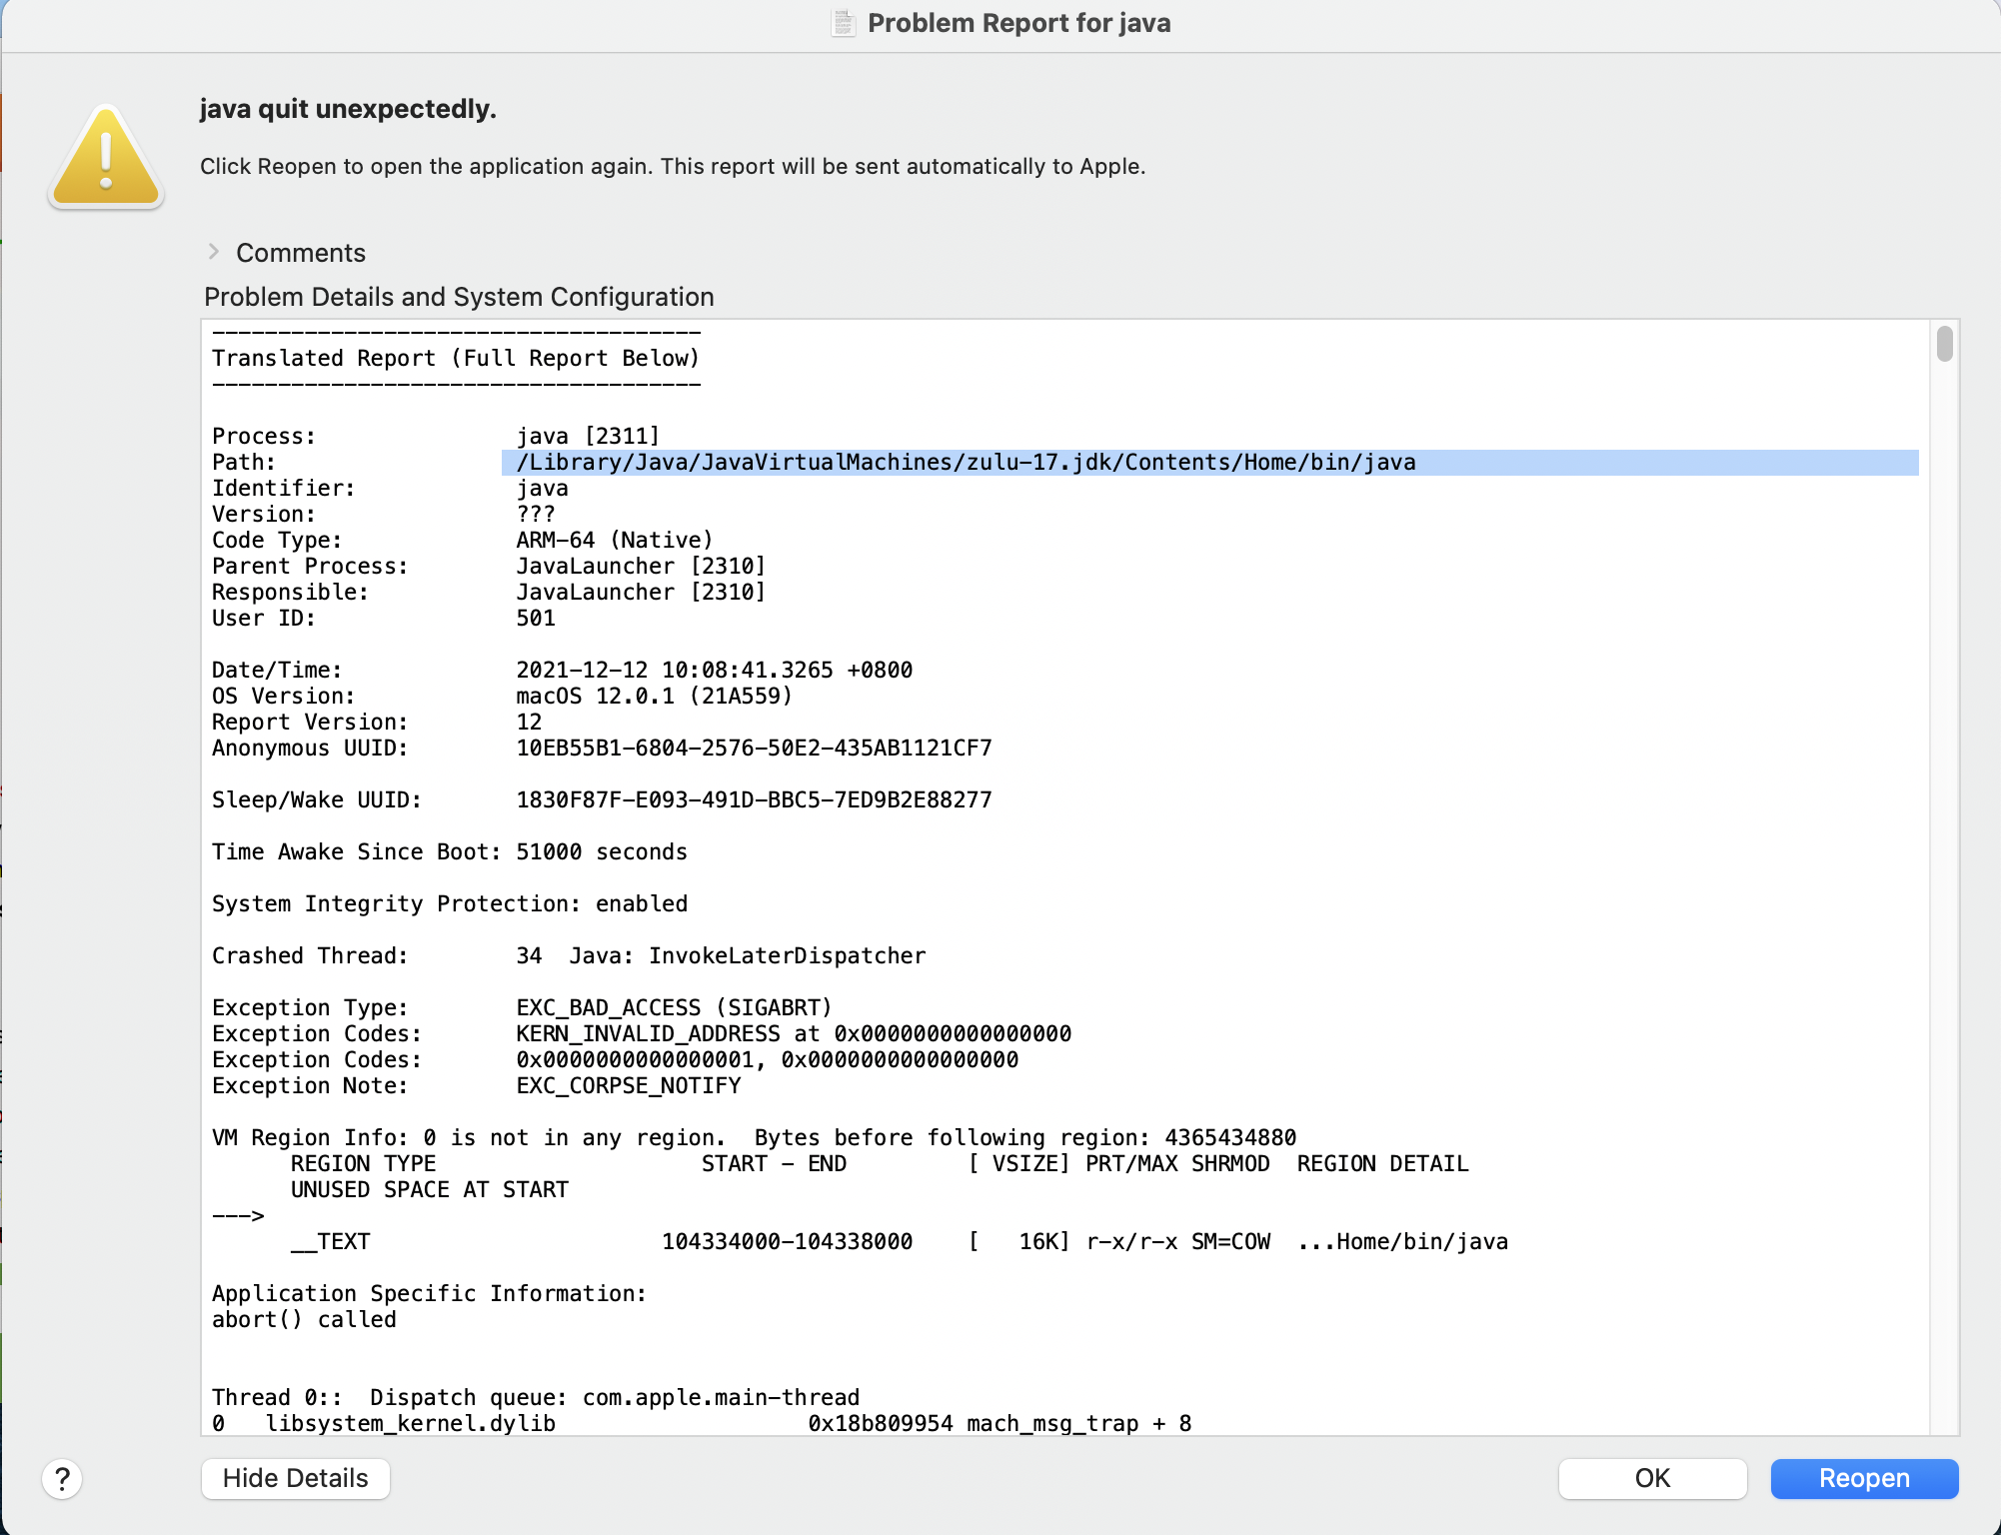This screenshot has width=2001, height=1535.
Task: Click the Anonymous UUID value text
Action: point(753,748)
